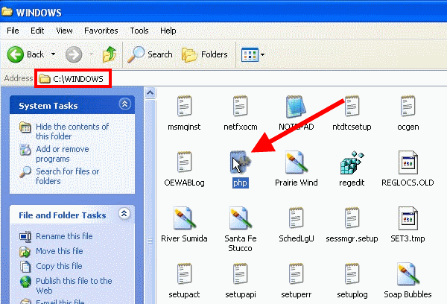Screen dimensions: 447x304
Task: Click Publish this file to the Web
Action: point(74,285)
